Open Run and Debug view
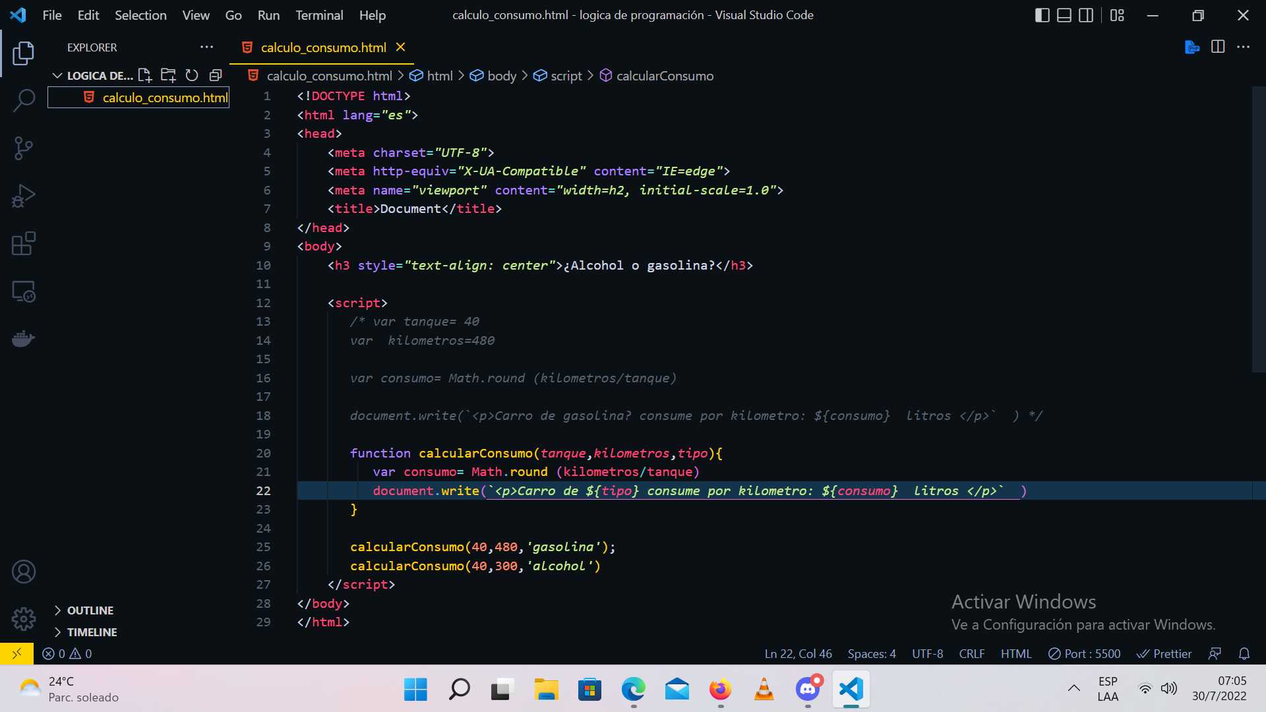This screenshot has height=712, width=1266. click(x=24, y=196)
